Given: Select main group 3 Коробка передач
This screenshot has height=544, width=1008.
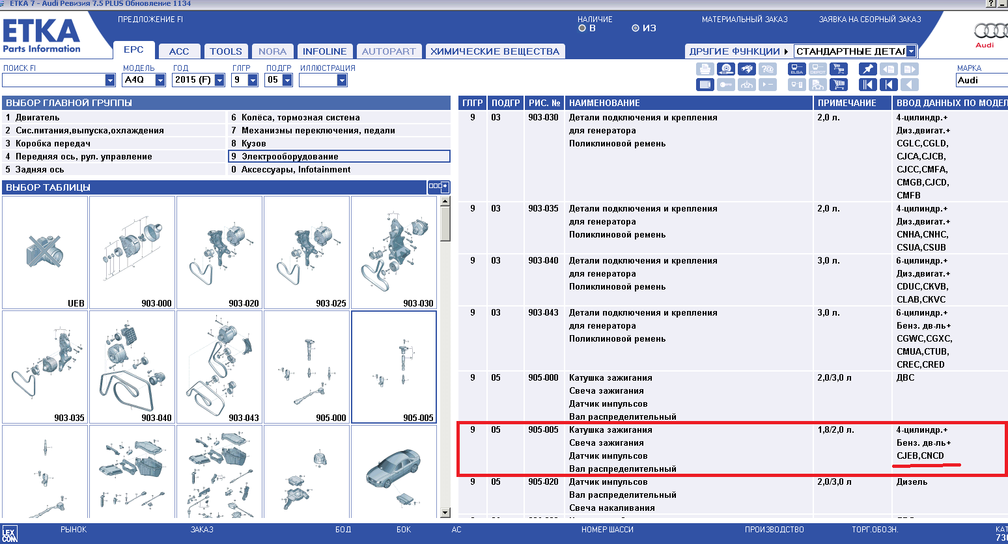Looking at the screenshot, I should (113, 144).
